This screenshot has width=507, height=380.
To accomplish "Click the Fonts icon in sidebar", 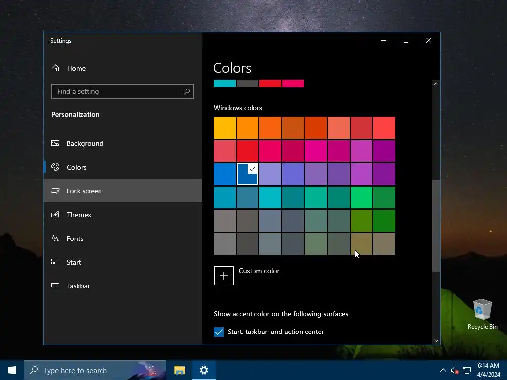I will tap(55, 238).
